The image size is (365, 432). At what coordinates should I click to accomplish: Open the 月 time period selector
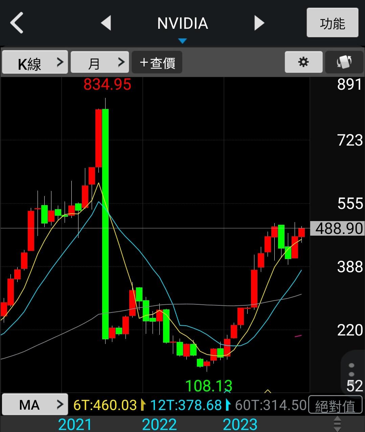coord(100,62)
